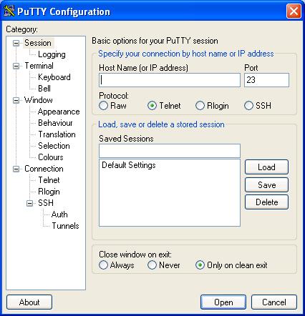The image size is (305, 316).
Task: Go to the Colours settings panel
Action: point(51,157)
